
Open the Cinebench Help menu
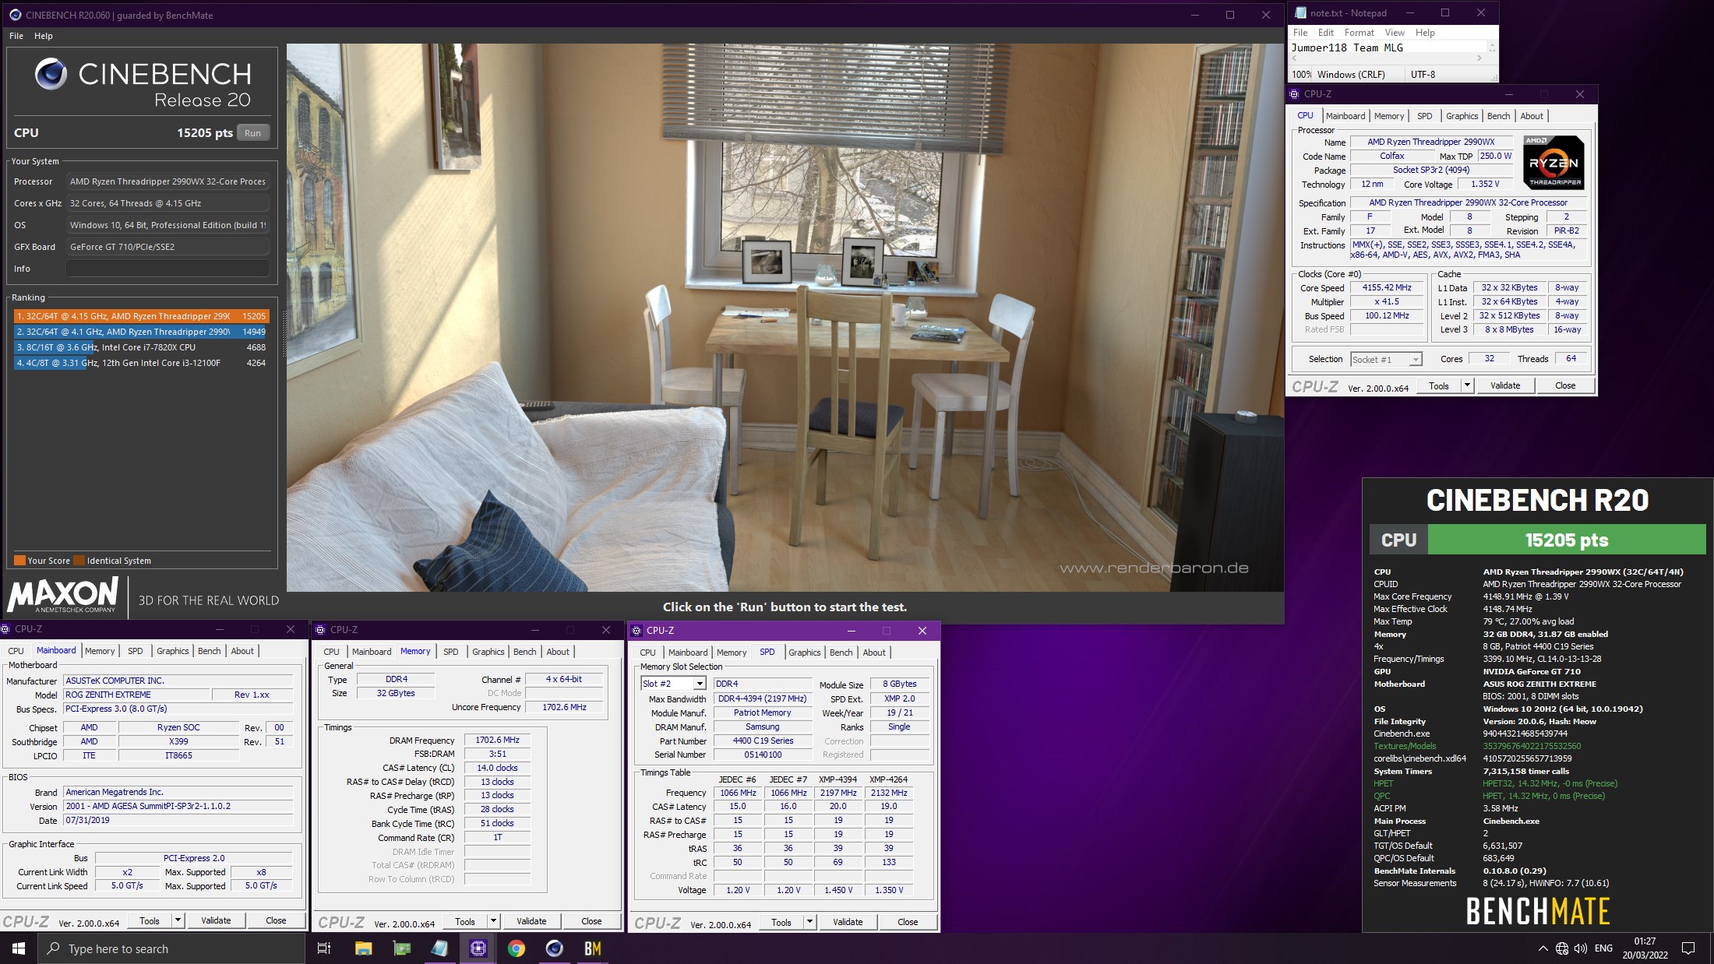tap(44, 36)
